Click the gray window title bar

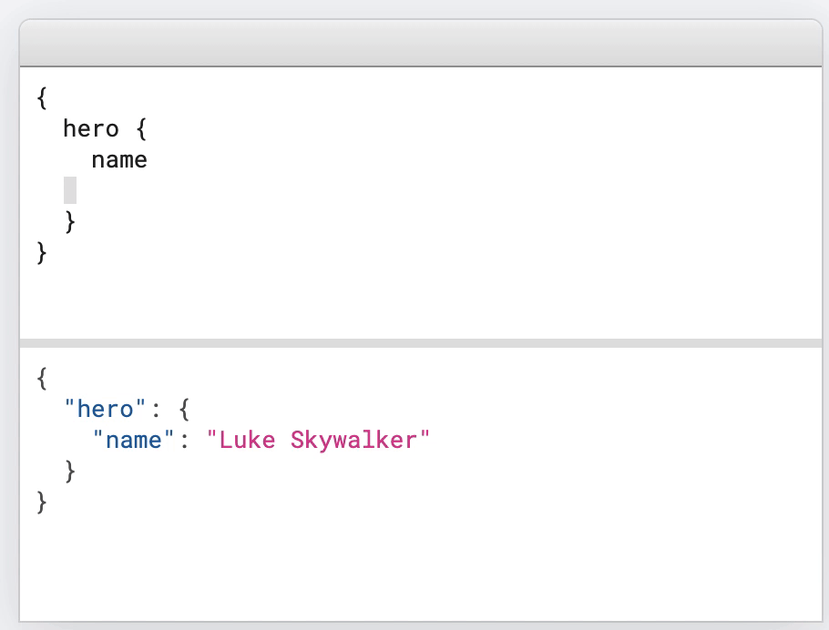[420, 43]
